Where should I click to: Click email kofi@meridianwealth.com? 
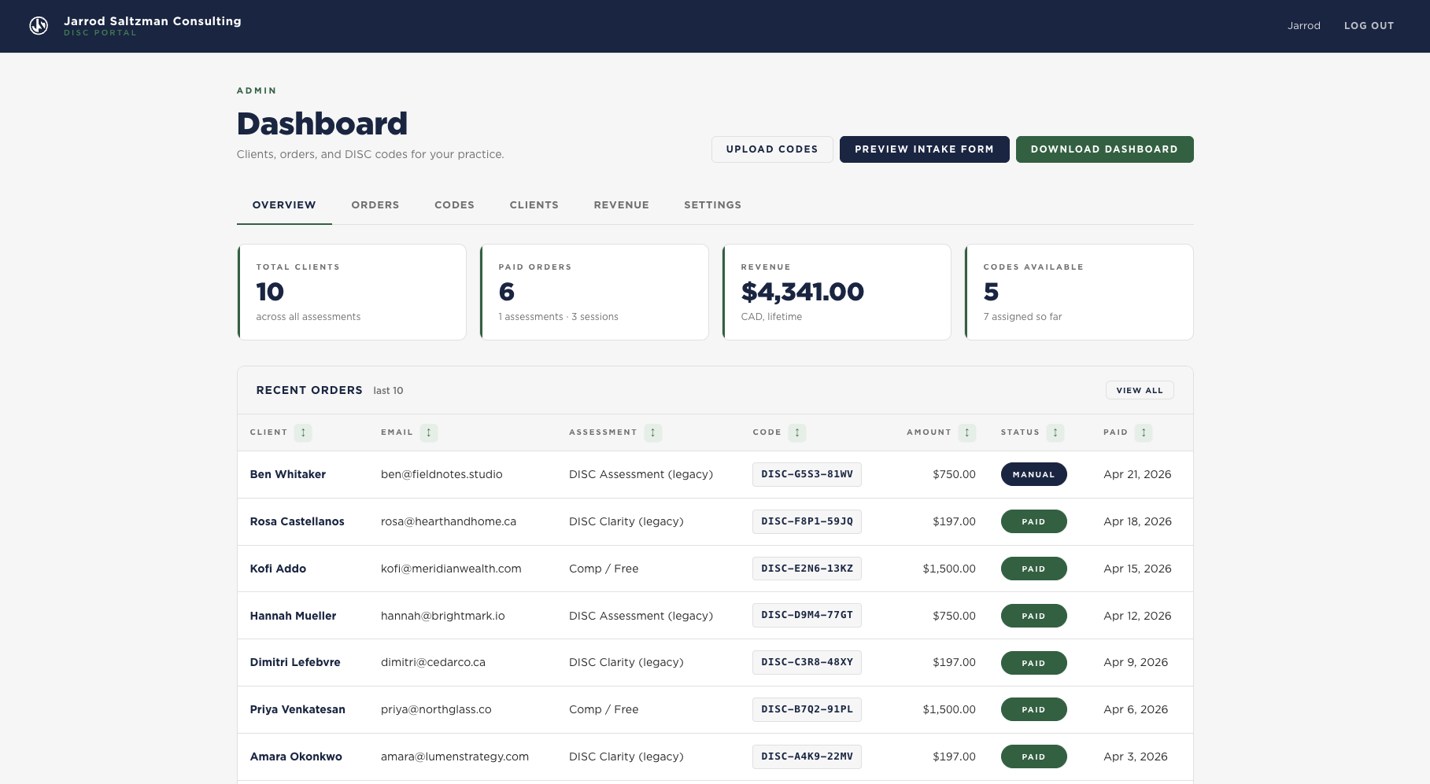(451, 569)
